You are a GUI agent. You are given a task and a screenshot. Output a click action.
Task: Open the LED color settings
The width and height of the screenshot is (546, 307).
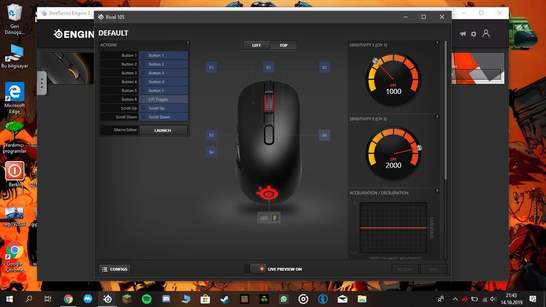click(269, 217)
